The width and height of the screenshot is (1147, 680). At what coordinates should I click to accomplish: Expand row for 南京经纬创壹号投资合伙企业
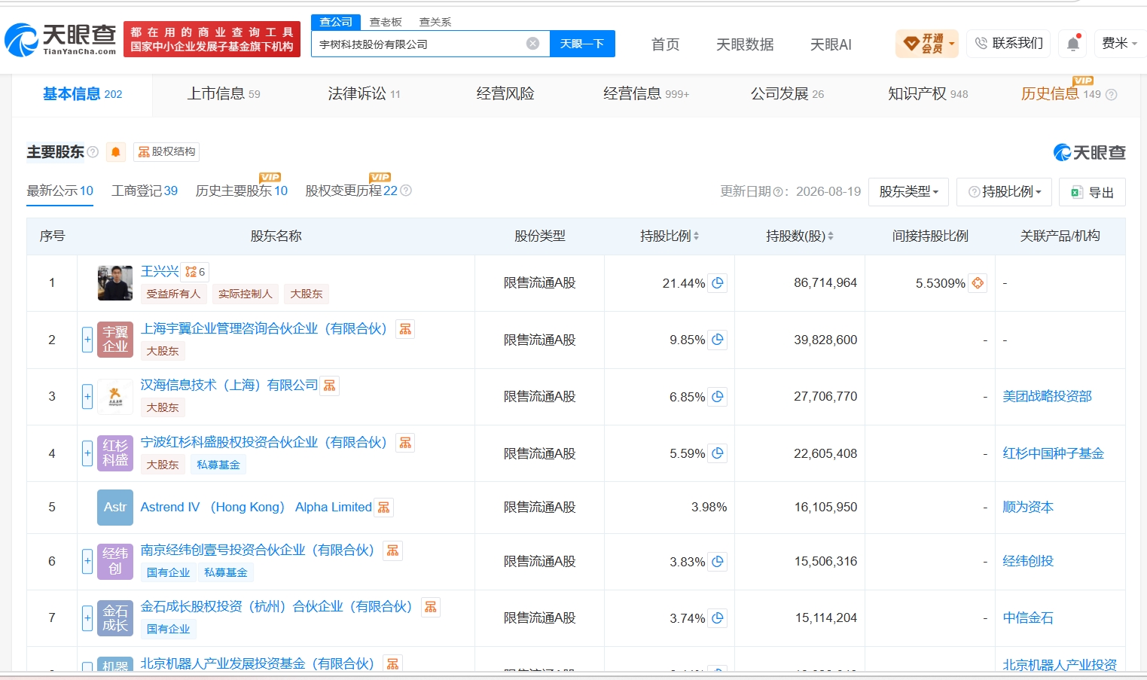(x=87, y=562)
